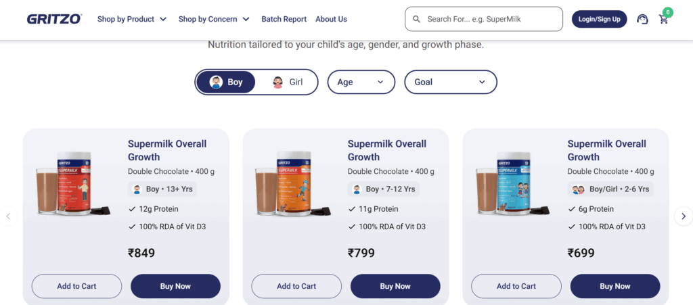
Task: Click the customer support headset icon
Action: click(x=642, y=20)
